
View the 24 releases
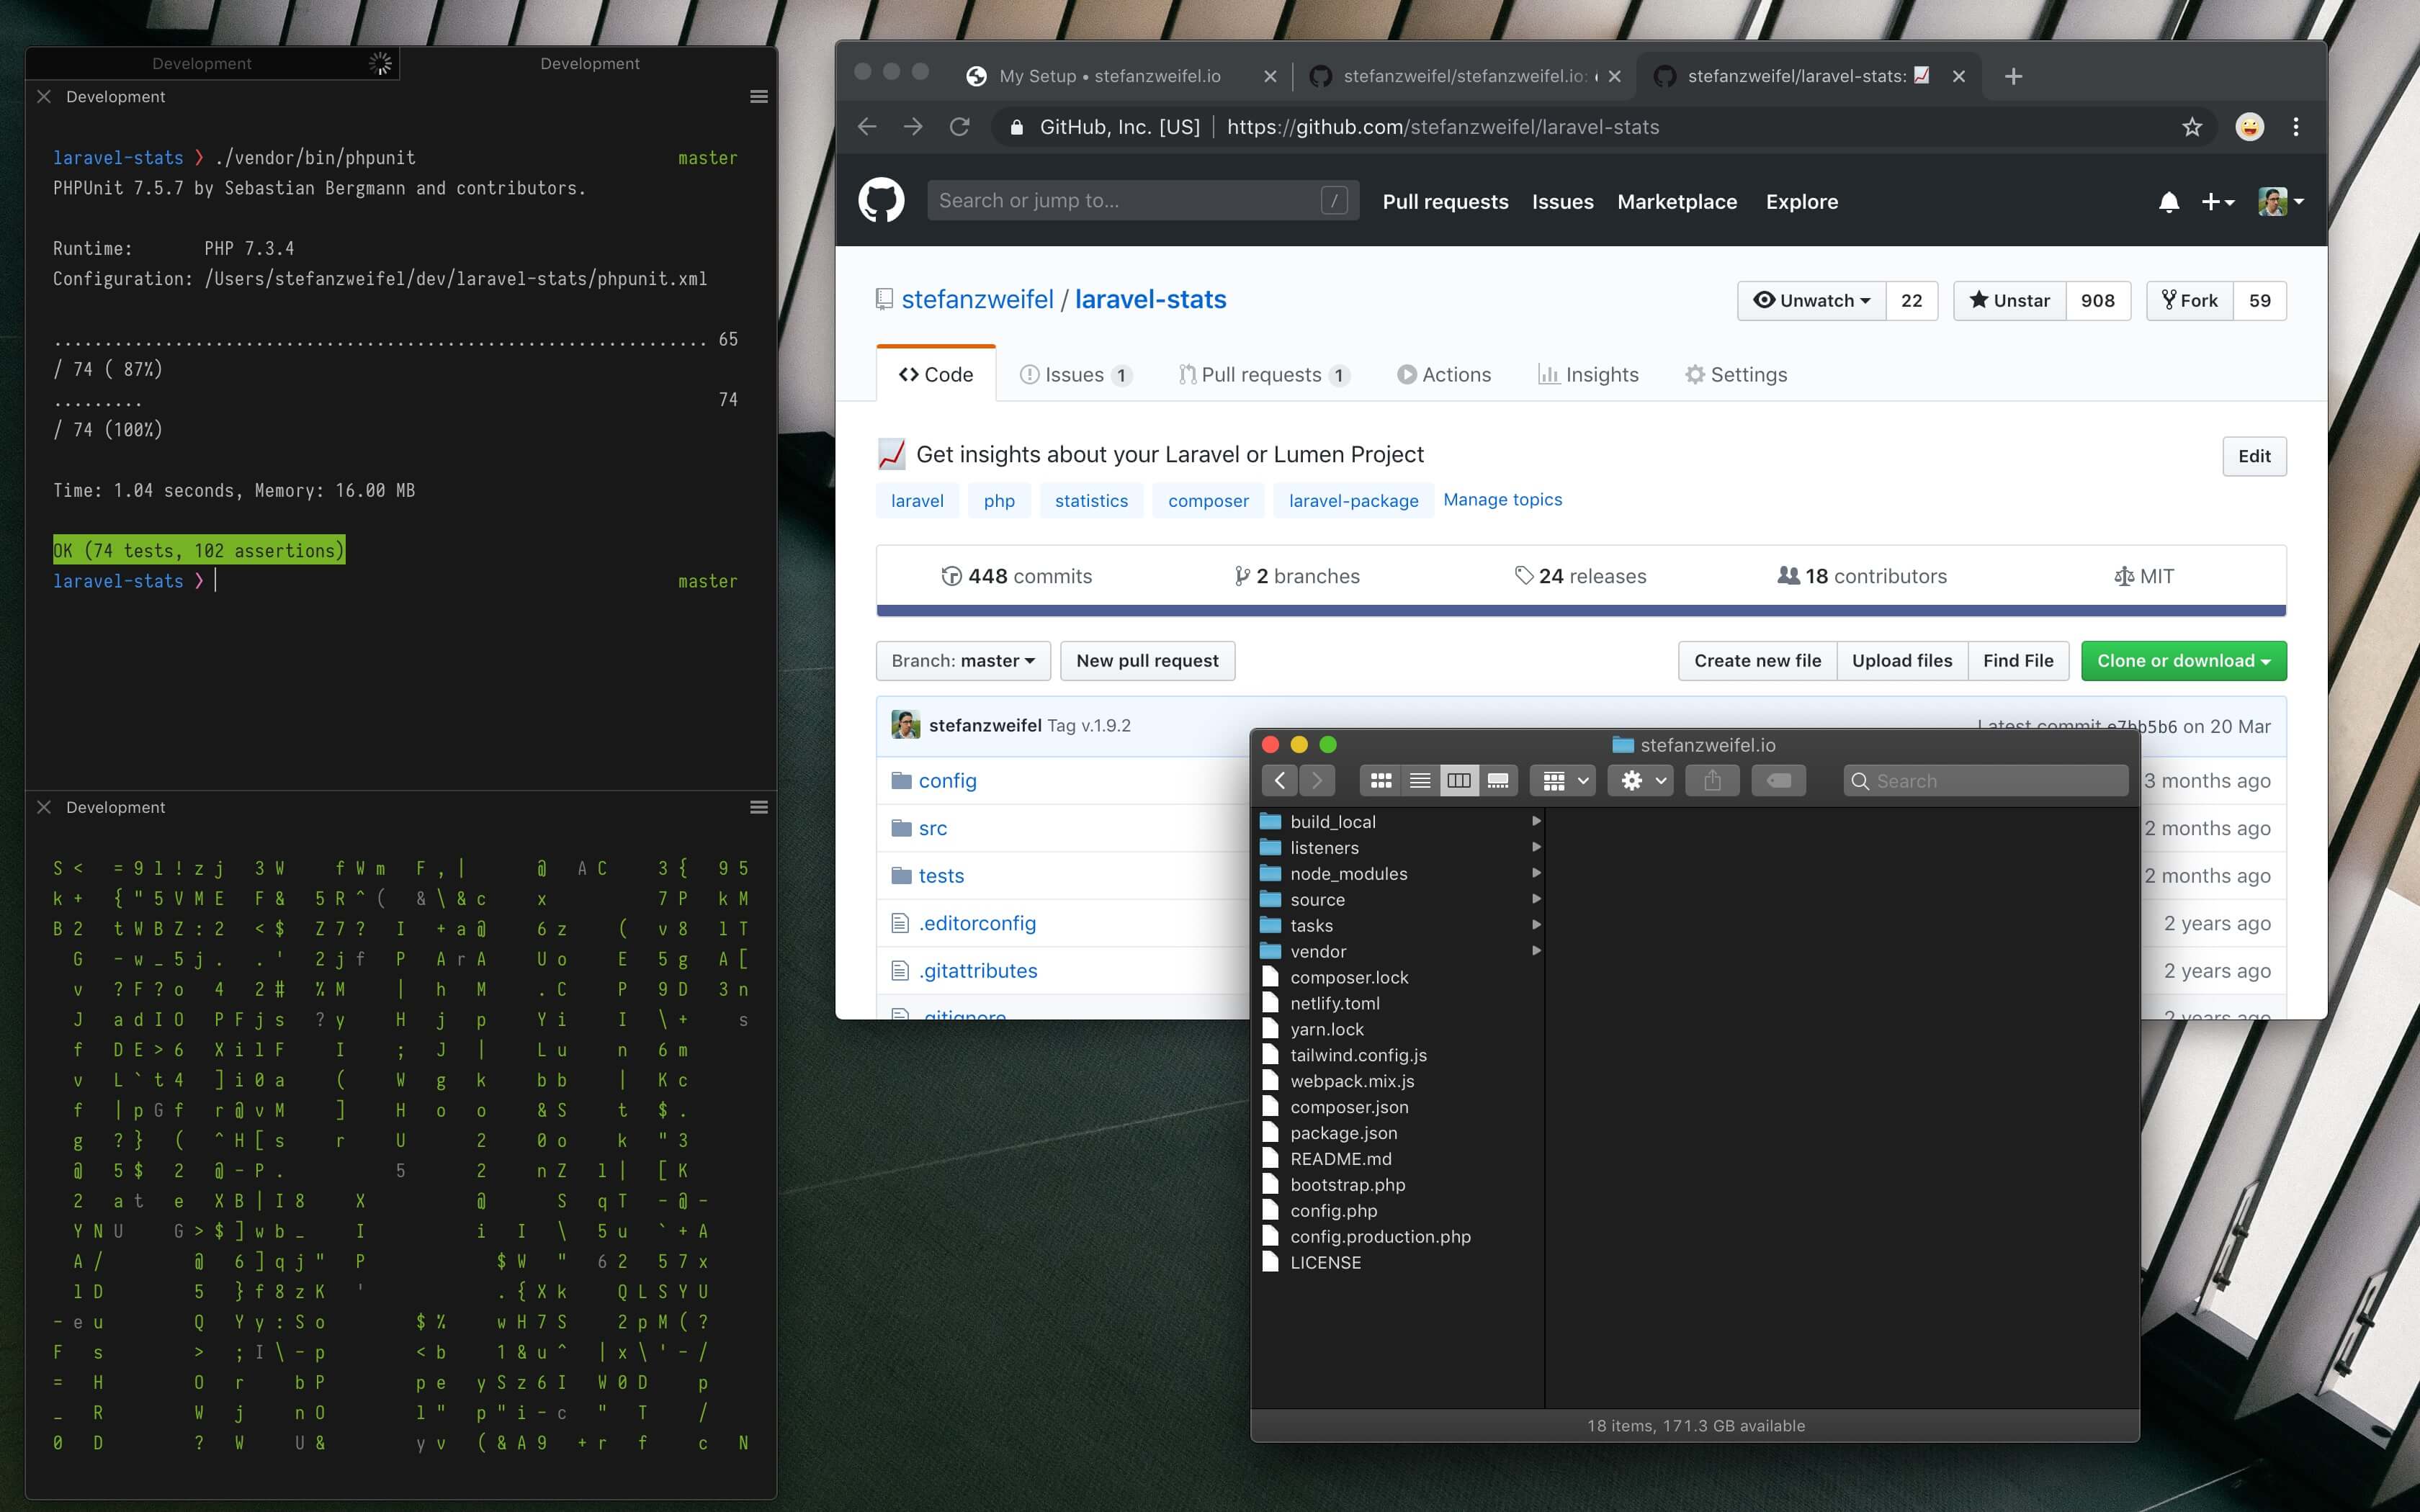coord(1580,576)
